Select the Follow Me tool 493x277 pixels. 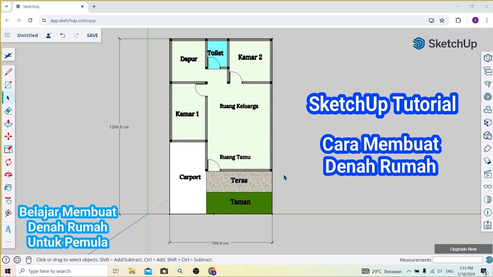click(8, 175)
